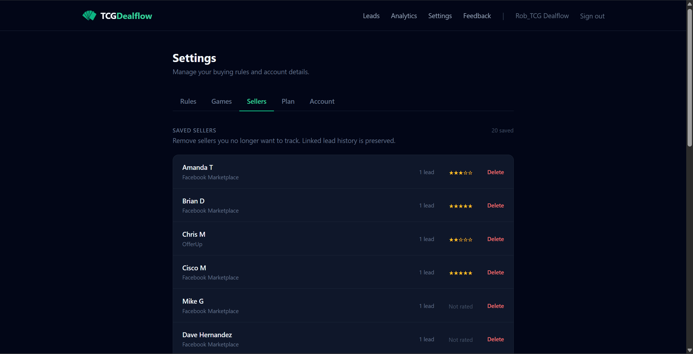Select the Brian D seller name
The width and height of the screenshot is (693, 354).
point(193,201)
